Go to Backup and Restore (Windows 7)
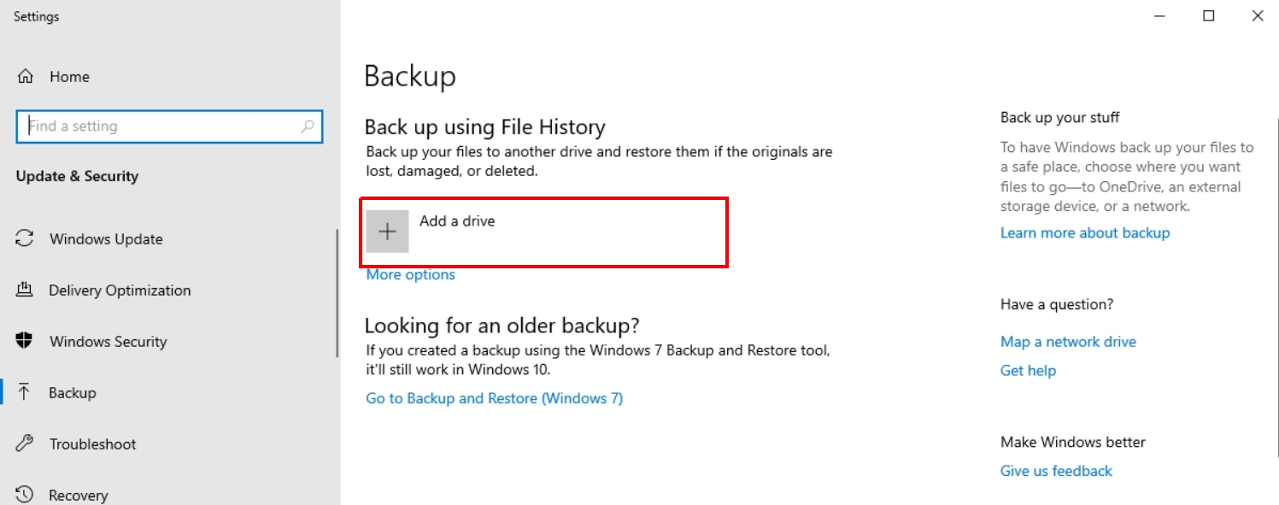This screenshot has height=505, width=1279. (494, 399)
